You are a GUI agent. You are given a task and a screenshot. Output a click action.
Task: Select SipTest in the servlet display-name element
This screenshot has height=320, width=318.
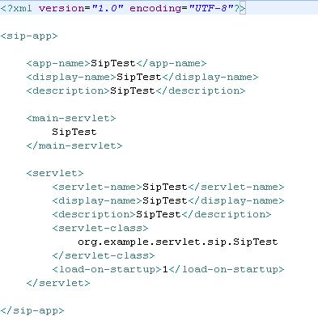coord(165,200)
